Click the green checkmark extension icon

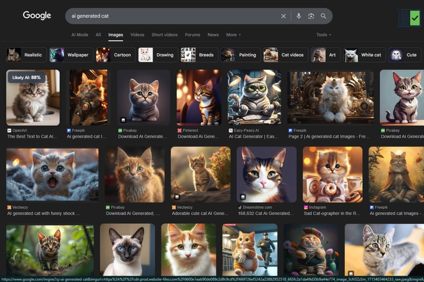415,18
